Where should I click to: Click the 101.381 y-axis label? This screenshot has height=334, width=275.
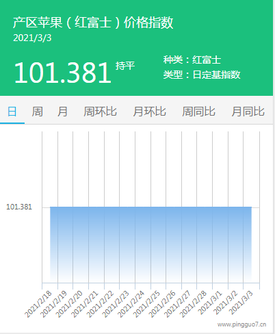(19, 207)
